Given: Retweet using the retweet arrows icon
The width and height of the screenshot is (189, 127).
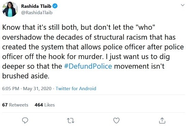Looking at the screenshot, I should tap(71, 121).
